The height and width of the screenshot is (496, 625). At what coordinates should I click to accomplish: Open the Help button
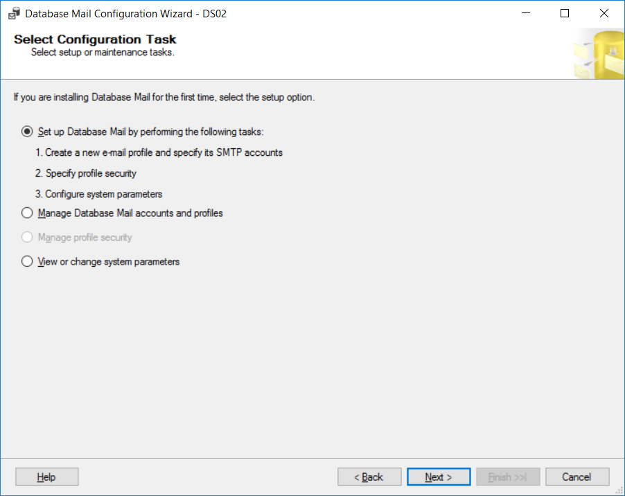[46, 477]
